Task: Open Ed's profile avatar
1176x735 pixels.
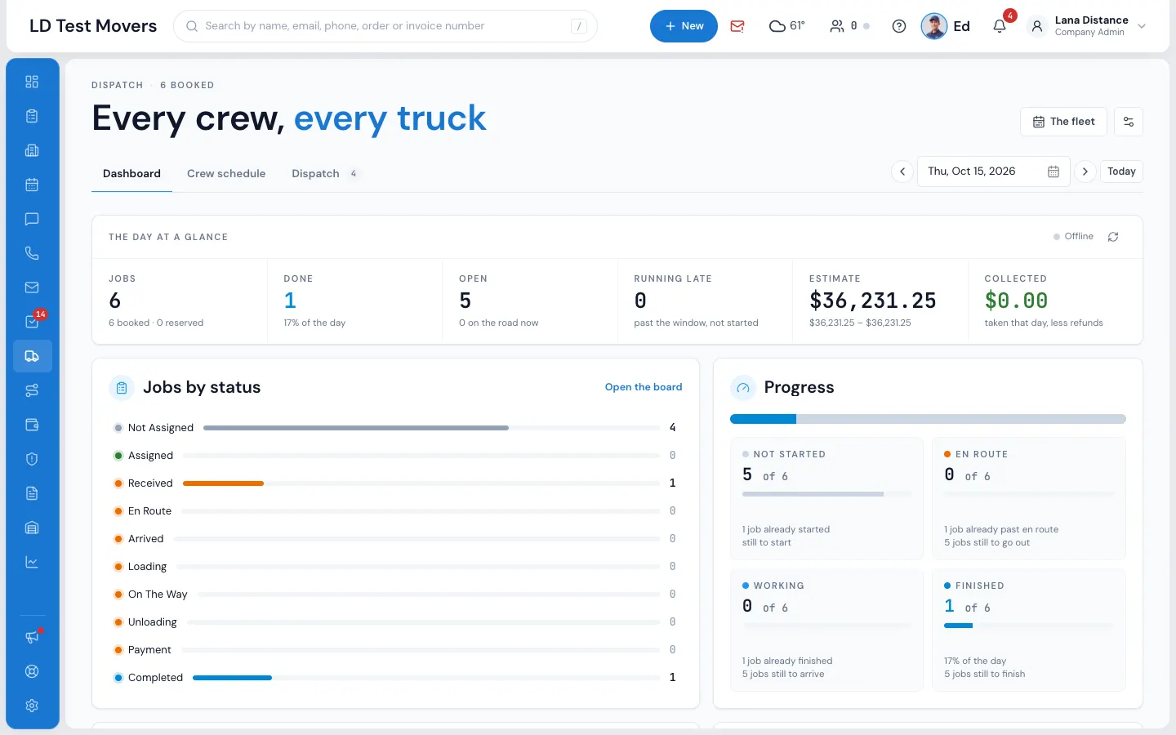Action: pos(934,26)
